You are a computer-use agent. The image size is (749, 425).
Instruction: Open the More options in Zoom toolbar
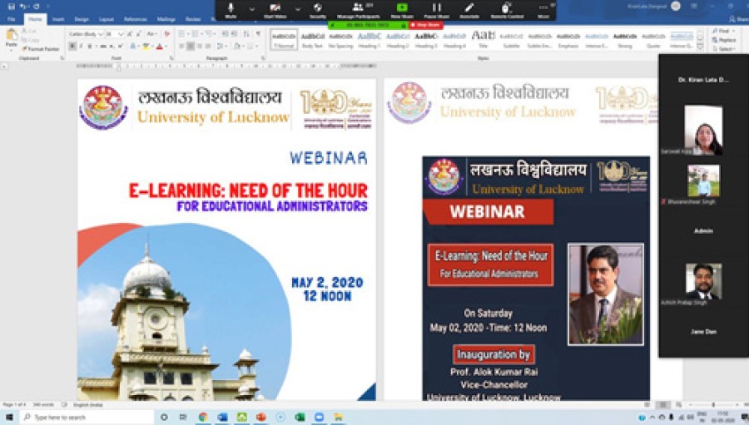pyautogui.click(x=543, y=8)
